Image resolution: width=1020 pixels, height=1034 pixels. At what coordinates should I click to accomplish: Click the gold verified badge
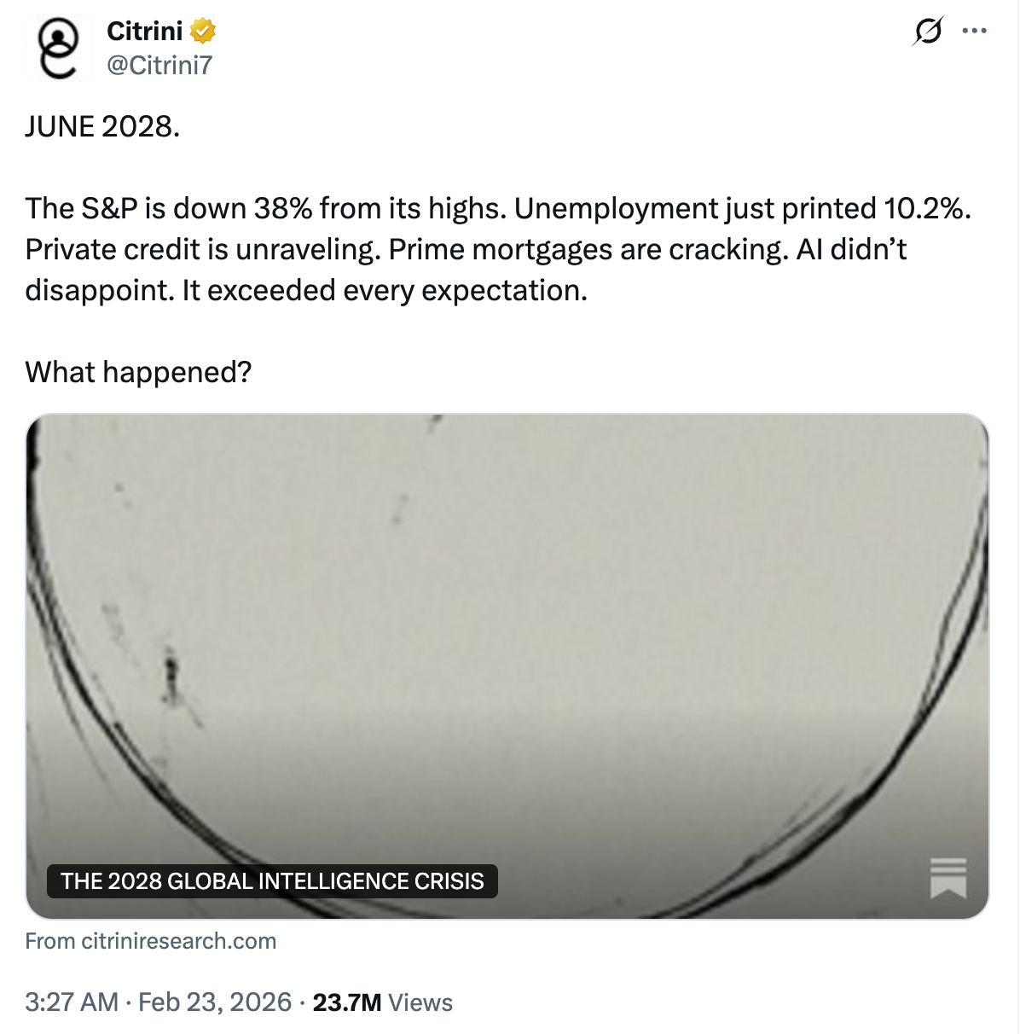(202, 32)
